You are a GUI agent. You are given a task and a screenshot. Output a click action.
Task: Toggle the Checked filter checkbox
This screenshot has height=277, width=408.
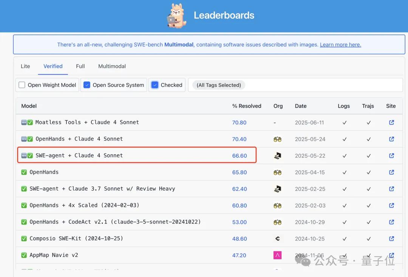(x=155, y=85)
